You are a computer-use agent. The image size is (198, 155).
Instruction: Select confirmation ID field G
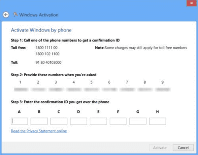(x=138, y=121)
